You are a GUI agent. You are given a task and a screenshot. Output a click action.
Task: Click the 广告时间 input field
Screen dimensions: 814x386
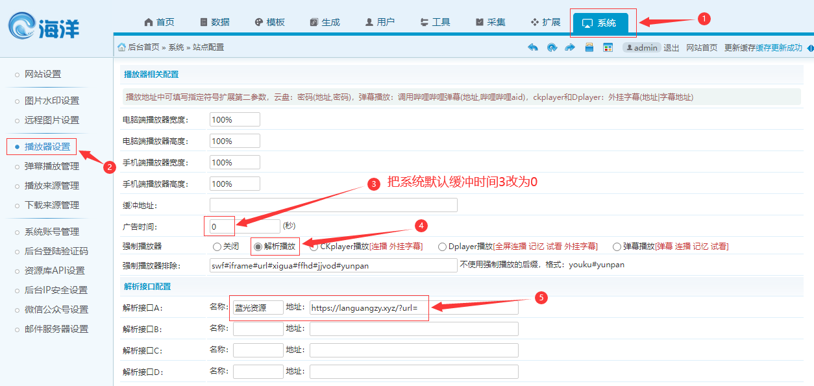click(x=245, y=226)
